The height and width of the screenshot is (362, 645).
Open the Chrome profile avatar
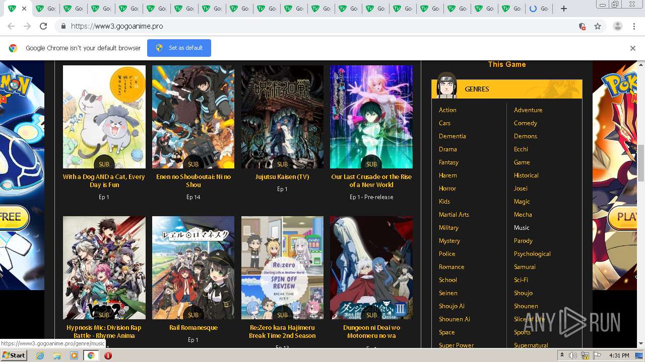click(x=617, y=26)
